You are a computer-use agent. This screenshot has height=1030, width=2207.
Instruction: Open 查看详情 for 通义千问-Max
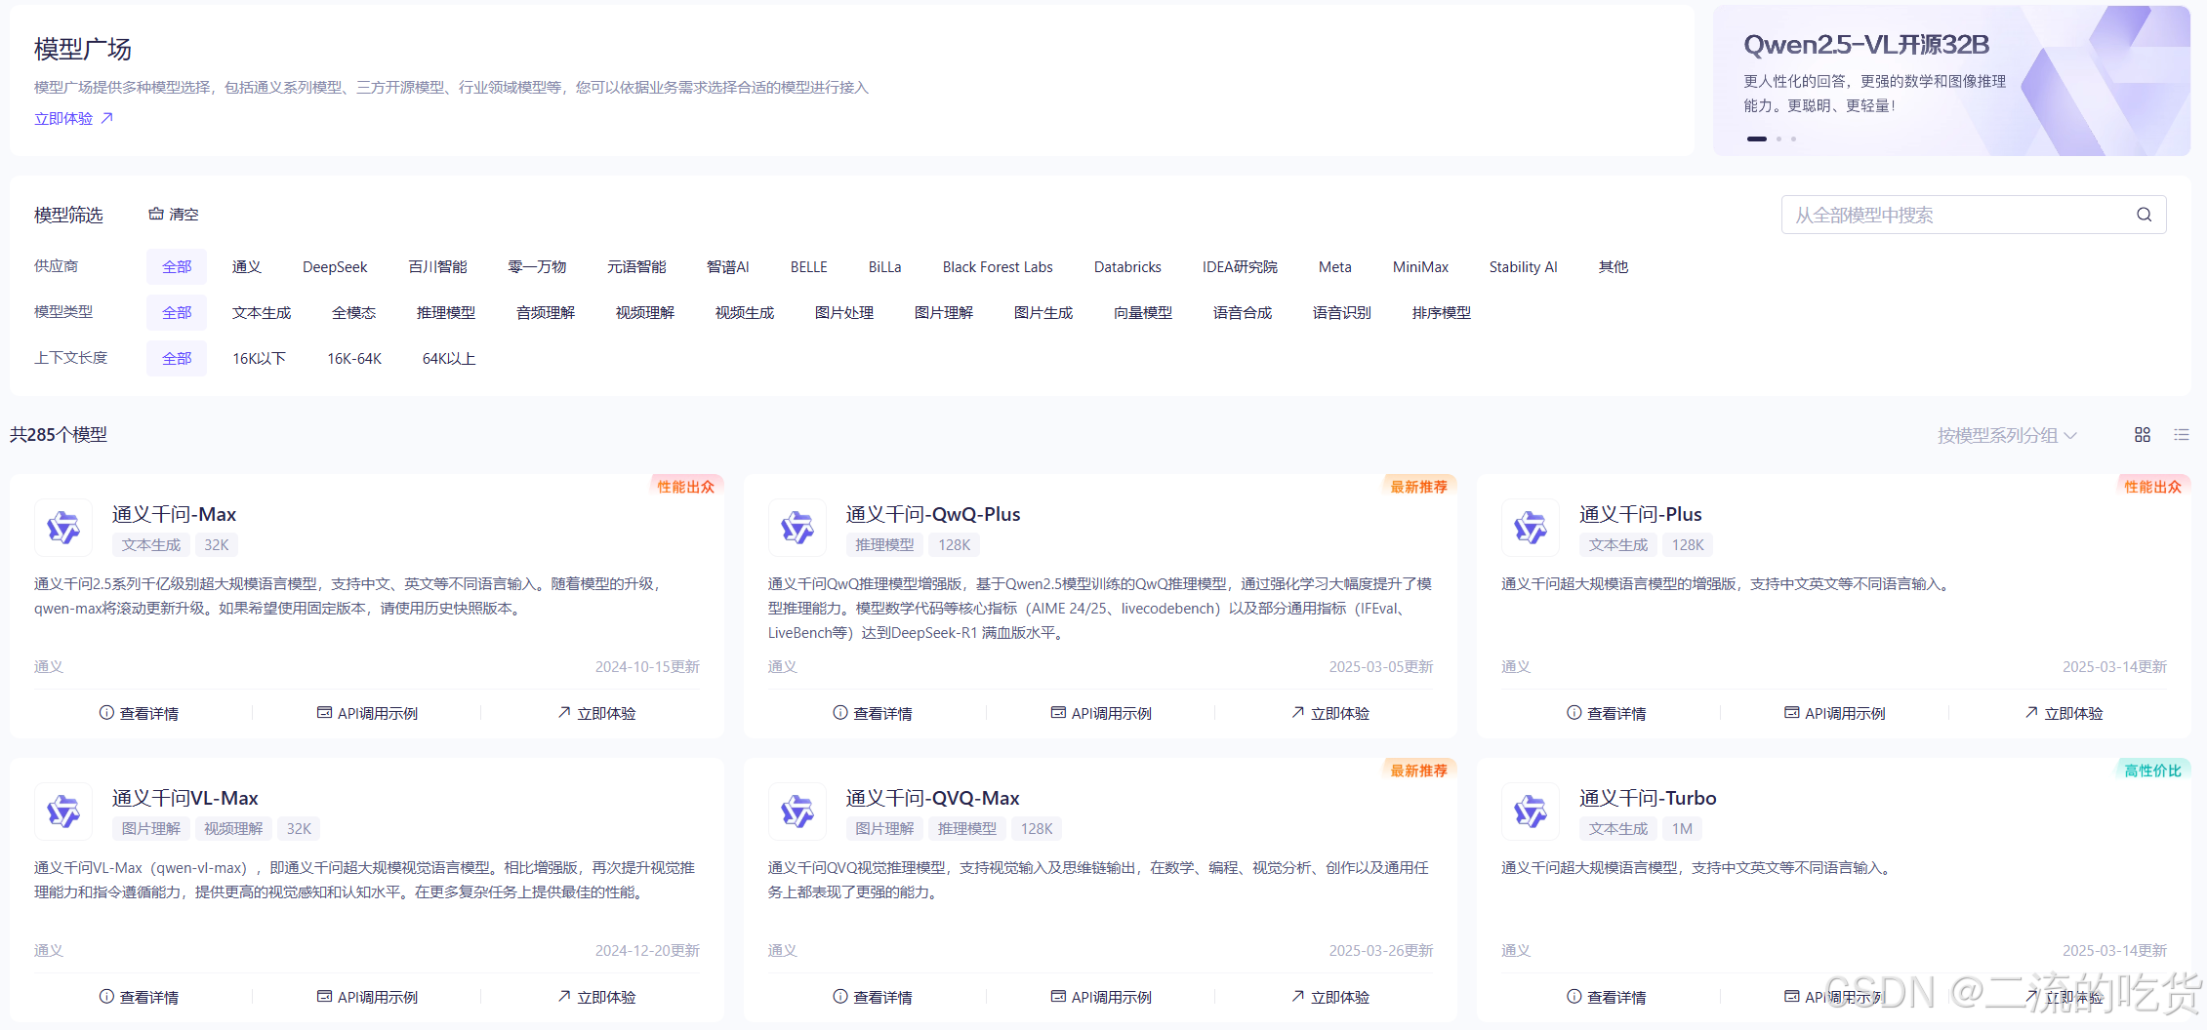pyautogui.click(x=139, y=713)
